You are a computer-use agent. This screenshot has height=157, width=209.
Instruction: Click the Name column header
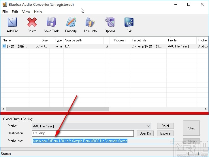[x=15, y=40]
